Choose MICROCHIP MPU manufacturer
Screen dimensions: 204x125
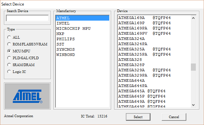tap(82, 28)
